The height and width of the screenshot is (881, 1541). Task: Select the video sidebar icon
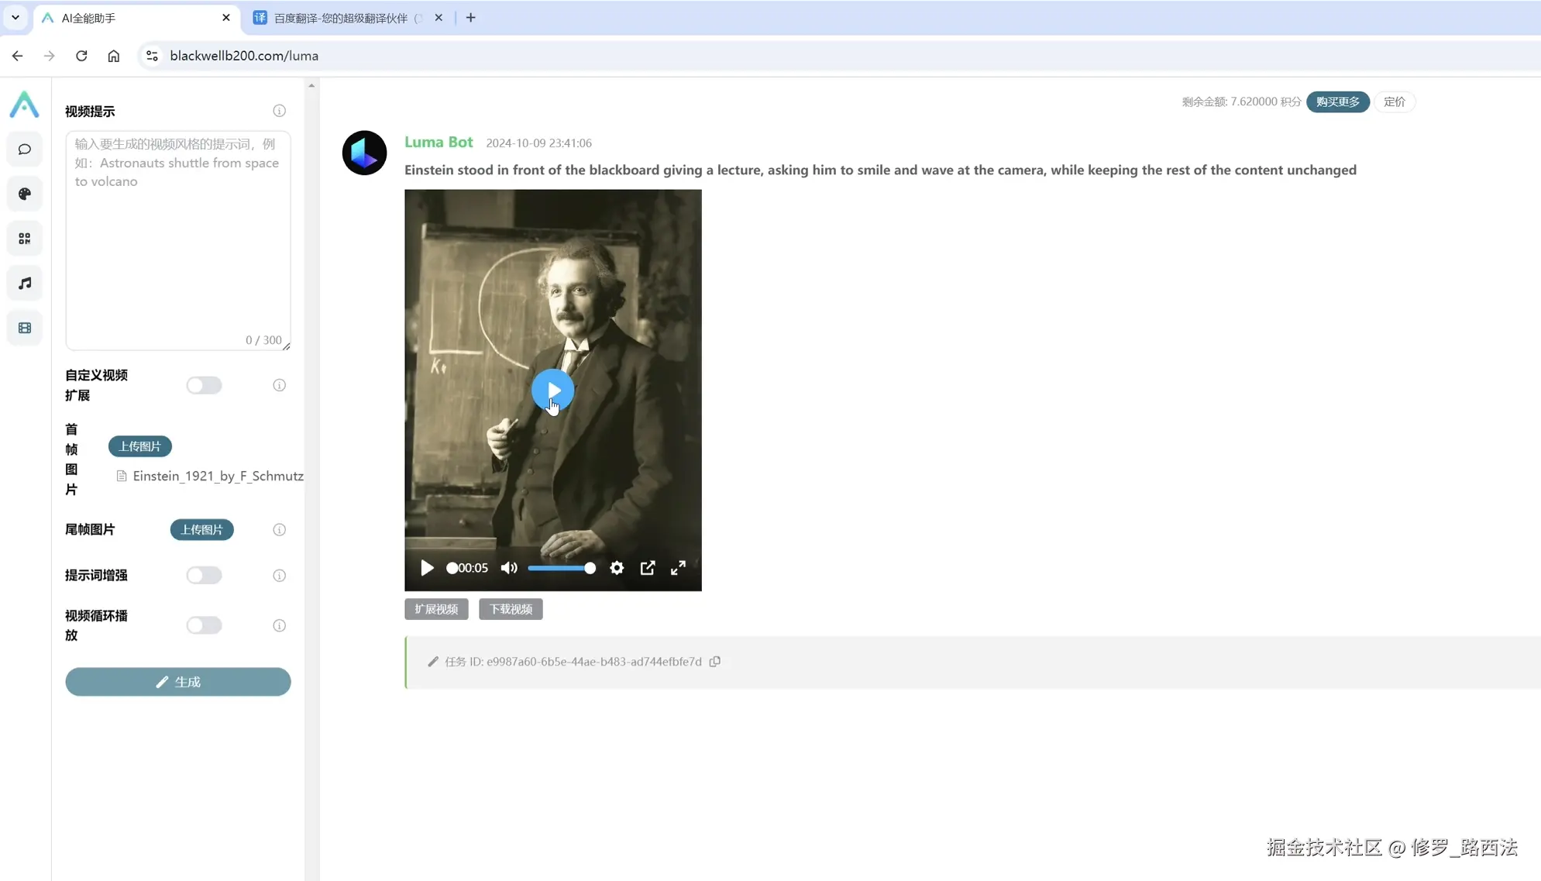pyautogui.click(x=24, y=327)
